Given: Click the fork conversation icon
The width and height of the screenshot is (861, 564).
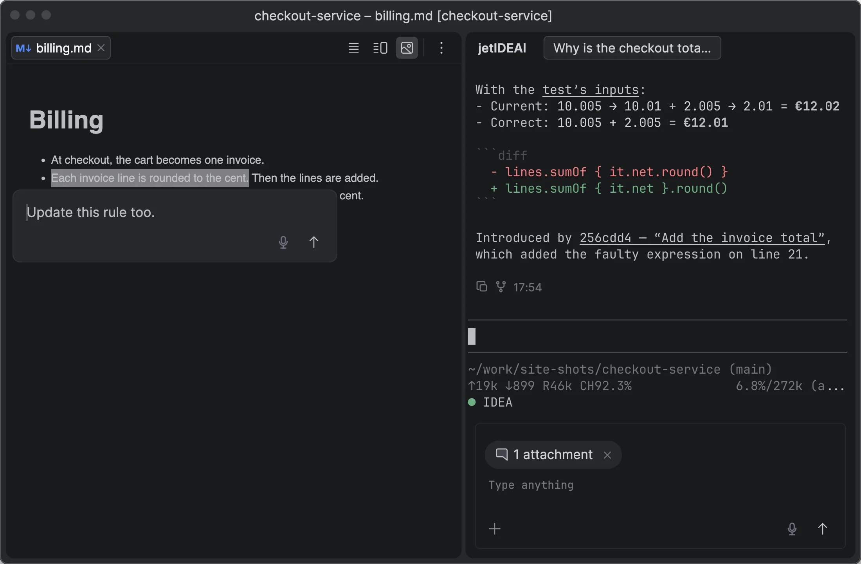Looking at the screenshot, I should click(501, 287).
